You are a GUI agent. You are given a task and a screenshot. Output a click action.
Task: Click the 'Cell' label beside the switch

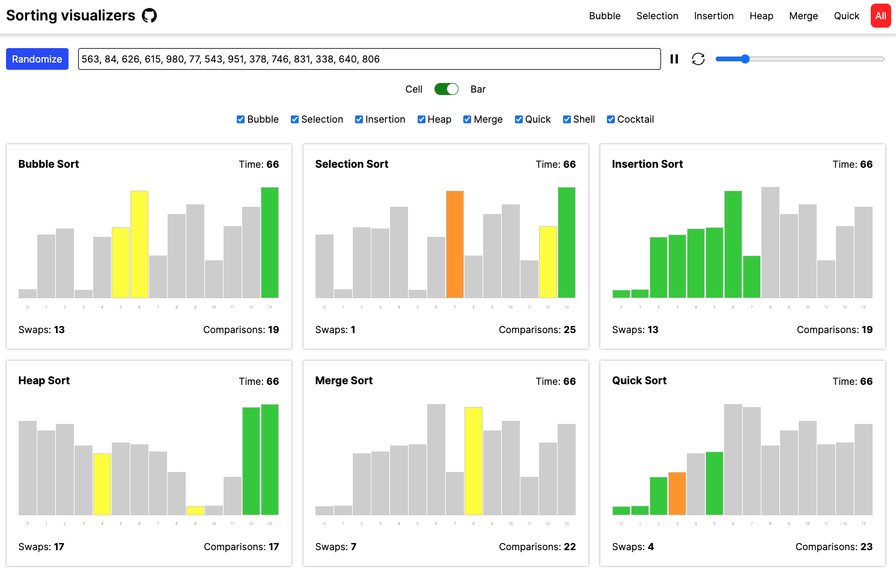coord(413,89)
